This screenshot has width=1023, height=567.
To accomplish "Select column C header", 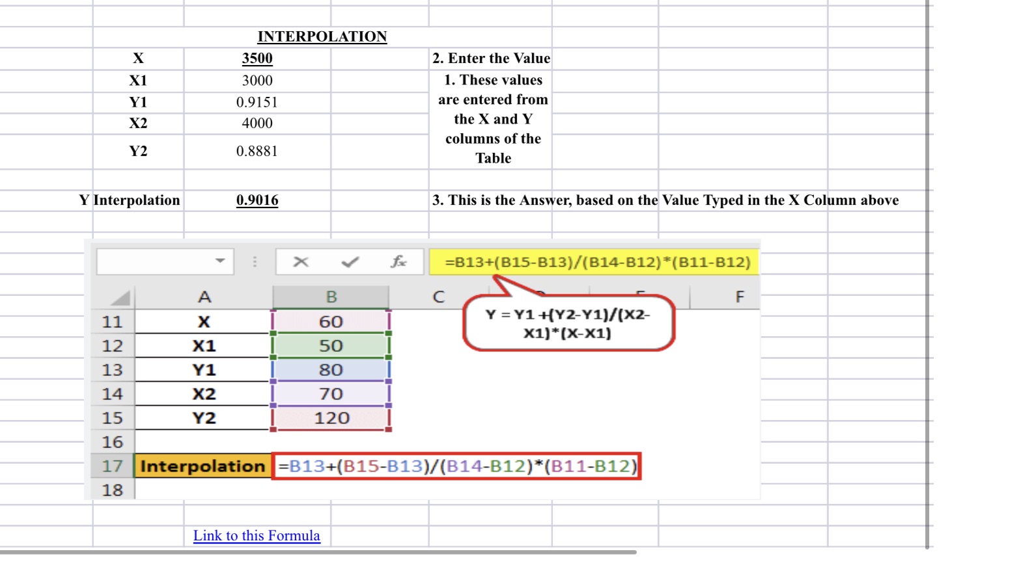I will [x=438, y=297].
